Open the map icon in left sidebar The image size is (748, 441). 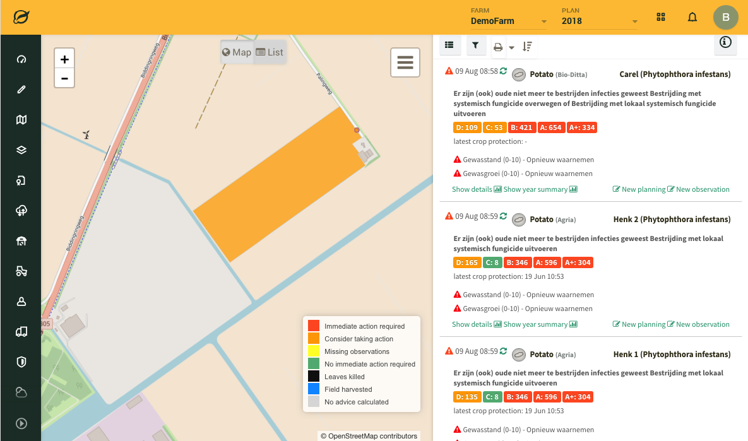[x=21, y=120]
